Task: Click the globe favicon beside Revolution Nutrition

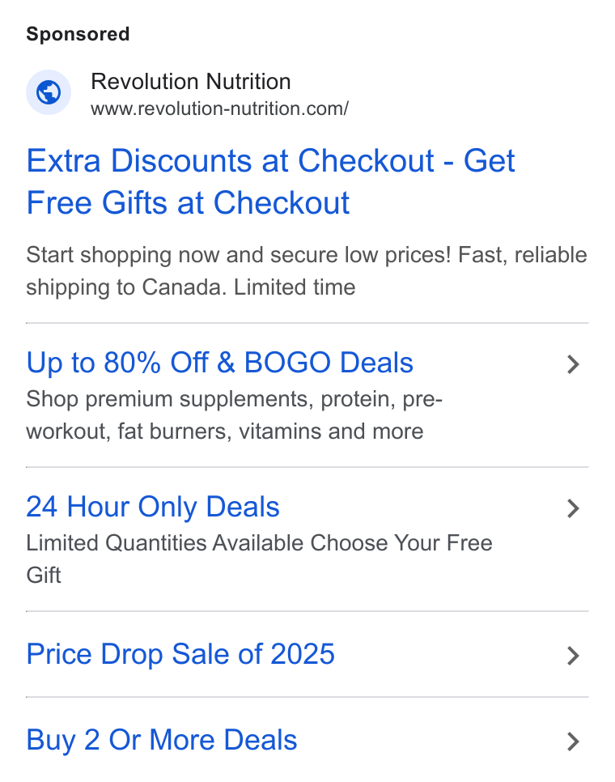Action: [x=49, y=92]
